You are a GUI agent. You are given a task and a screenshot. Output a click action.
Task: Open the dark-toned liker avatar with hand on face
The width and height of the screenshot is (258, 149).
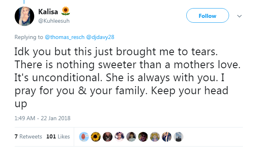coord(143,137)
